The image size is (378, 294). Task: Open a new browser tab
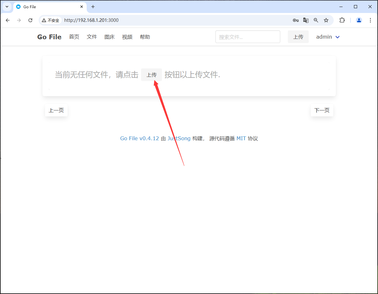93,7
